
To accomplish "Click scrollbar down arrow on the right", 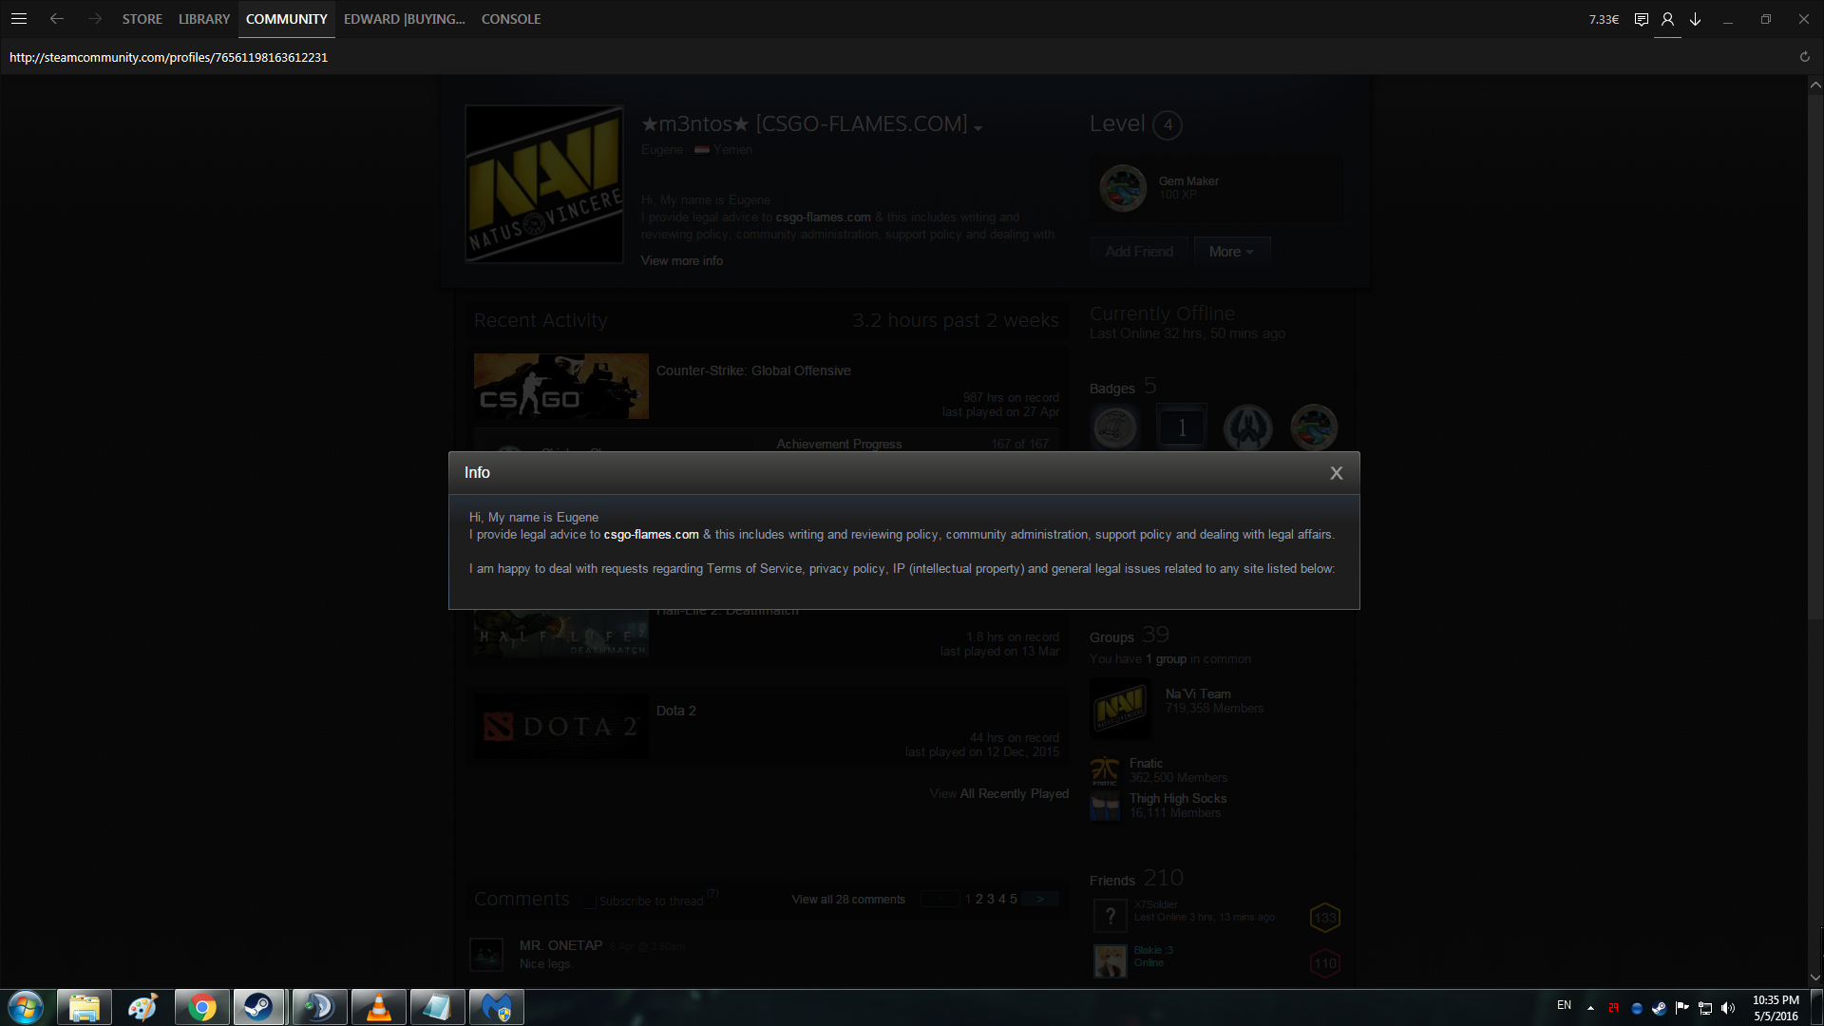I will point(1814,978).
